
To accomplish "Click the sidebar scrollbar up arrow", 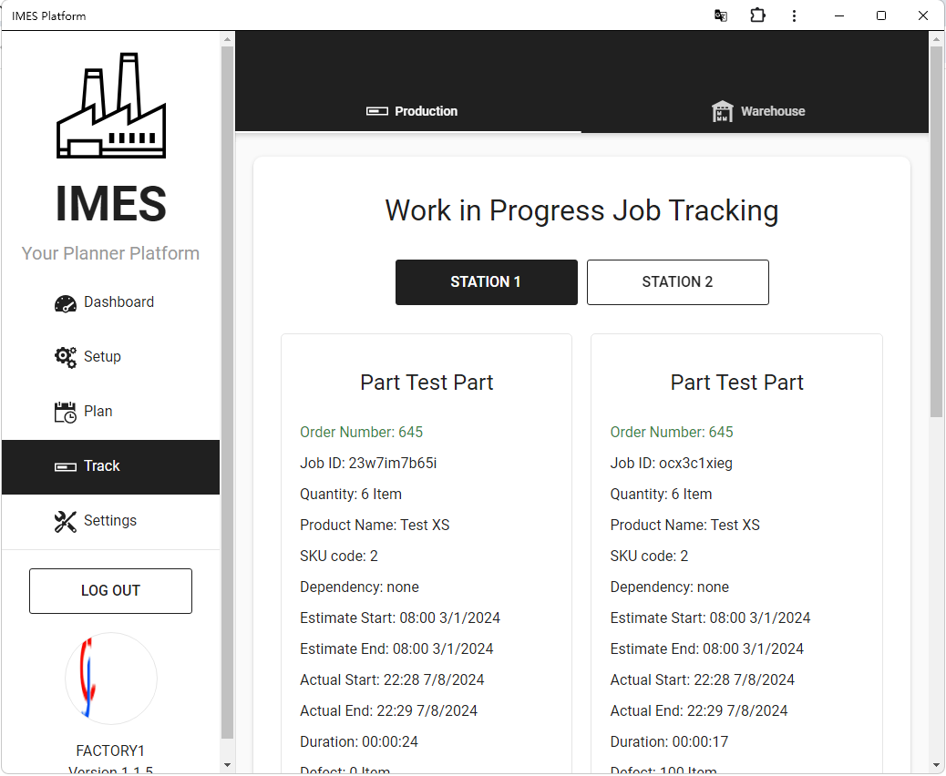I will [x=227, y=40].
